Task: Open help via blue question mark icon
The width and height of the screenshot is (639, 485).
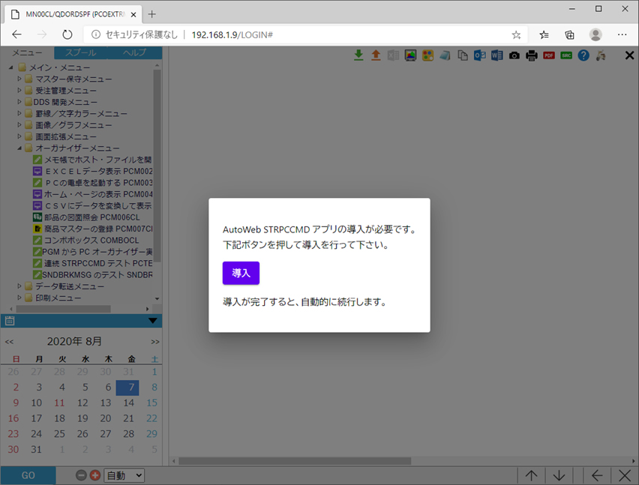Action: coord(583,55)
